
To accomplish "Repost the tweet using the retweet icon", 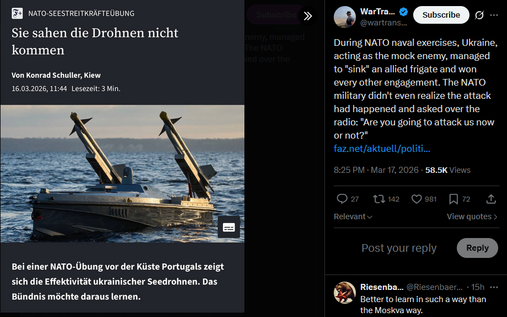I will click(x=379, y=199).
